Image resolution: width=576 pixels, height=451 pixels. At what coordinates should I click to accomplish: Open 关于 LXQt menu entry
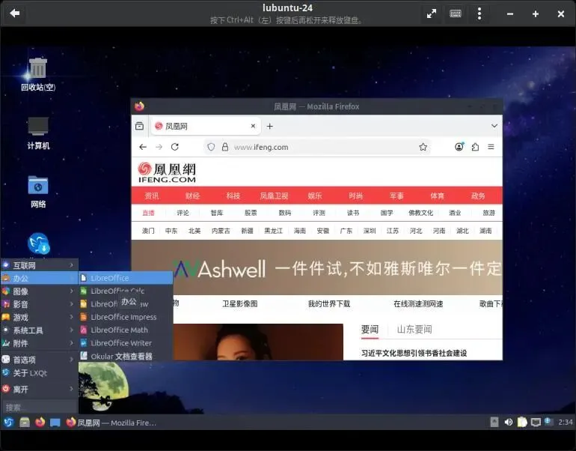[39, 373]
